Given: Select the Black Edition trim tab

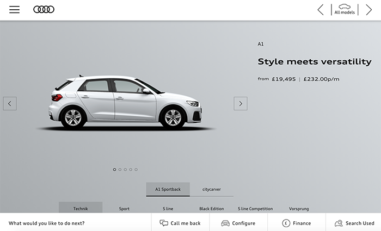Looking at the screenshot, I should [212, 208].
